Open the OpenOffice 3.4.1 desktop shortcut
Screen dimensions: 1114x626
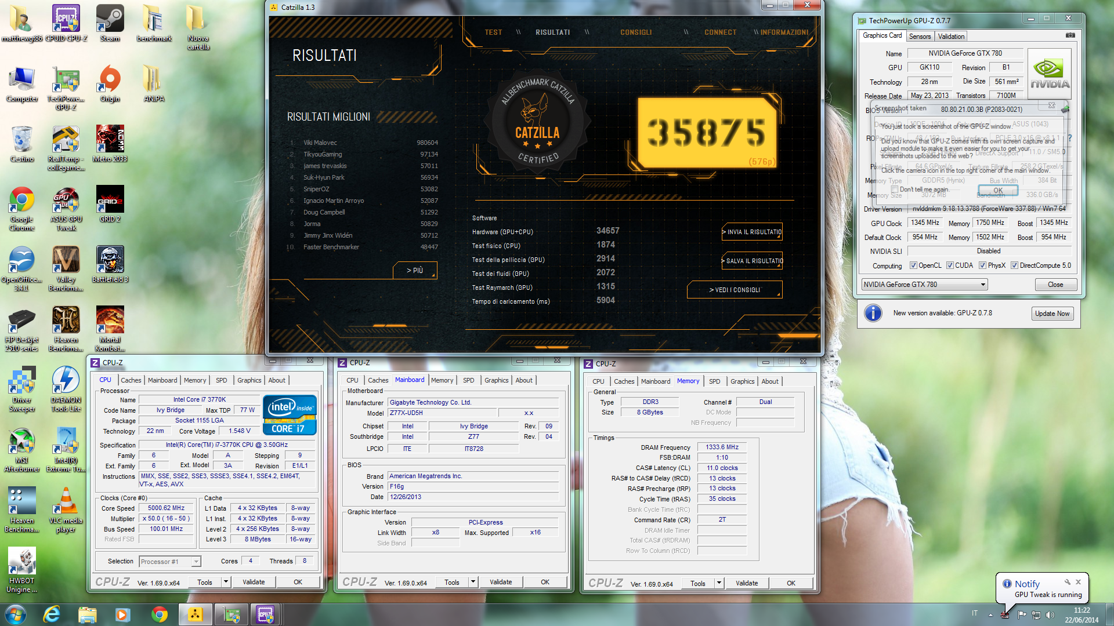[x=22, y=269]
